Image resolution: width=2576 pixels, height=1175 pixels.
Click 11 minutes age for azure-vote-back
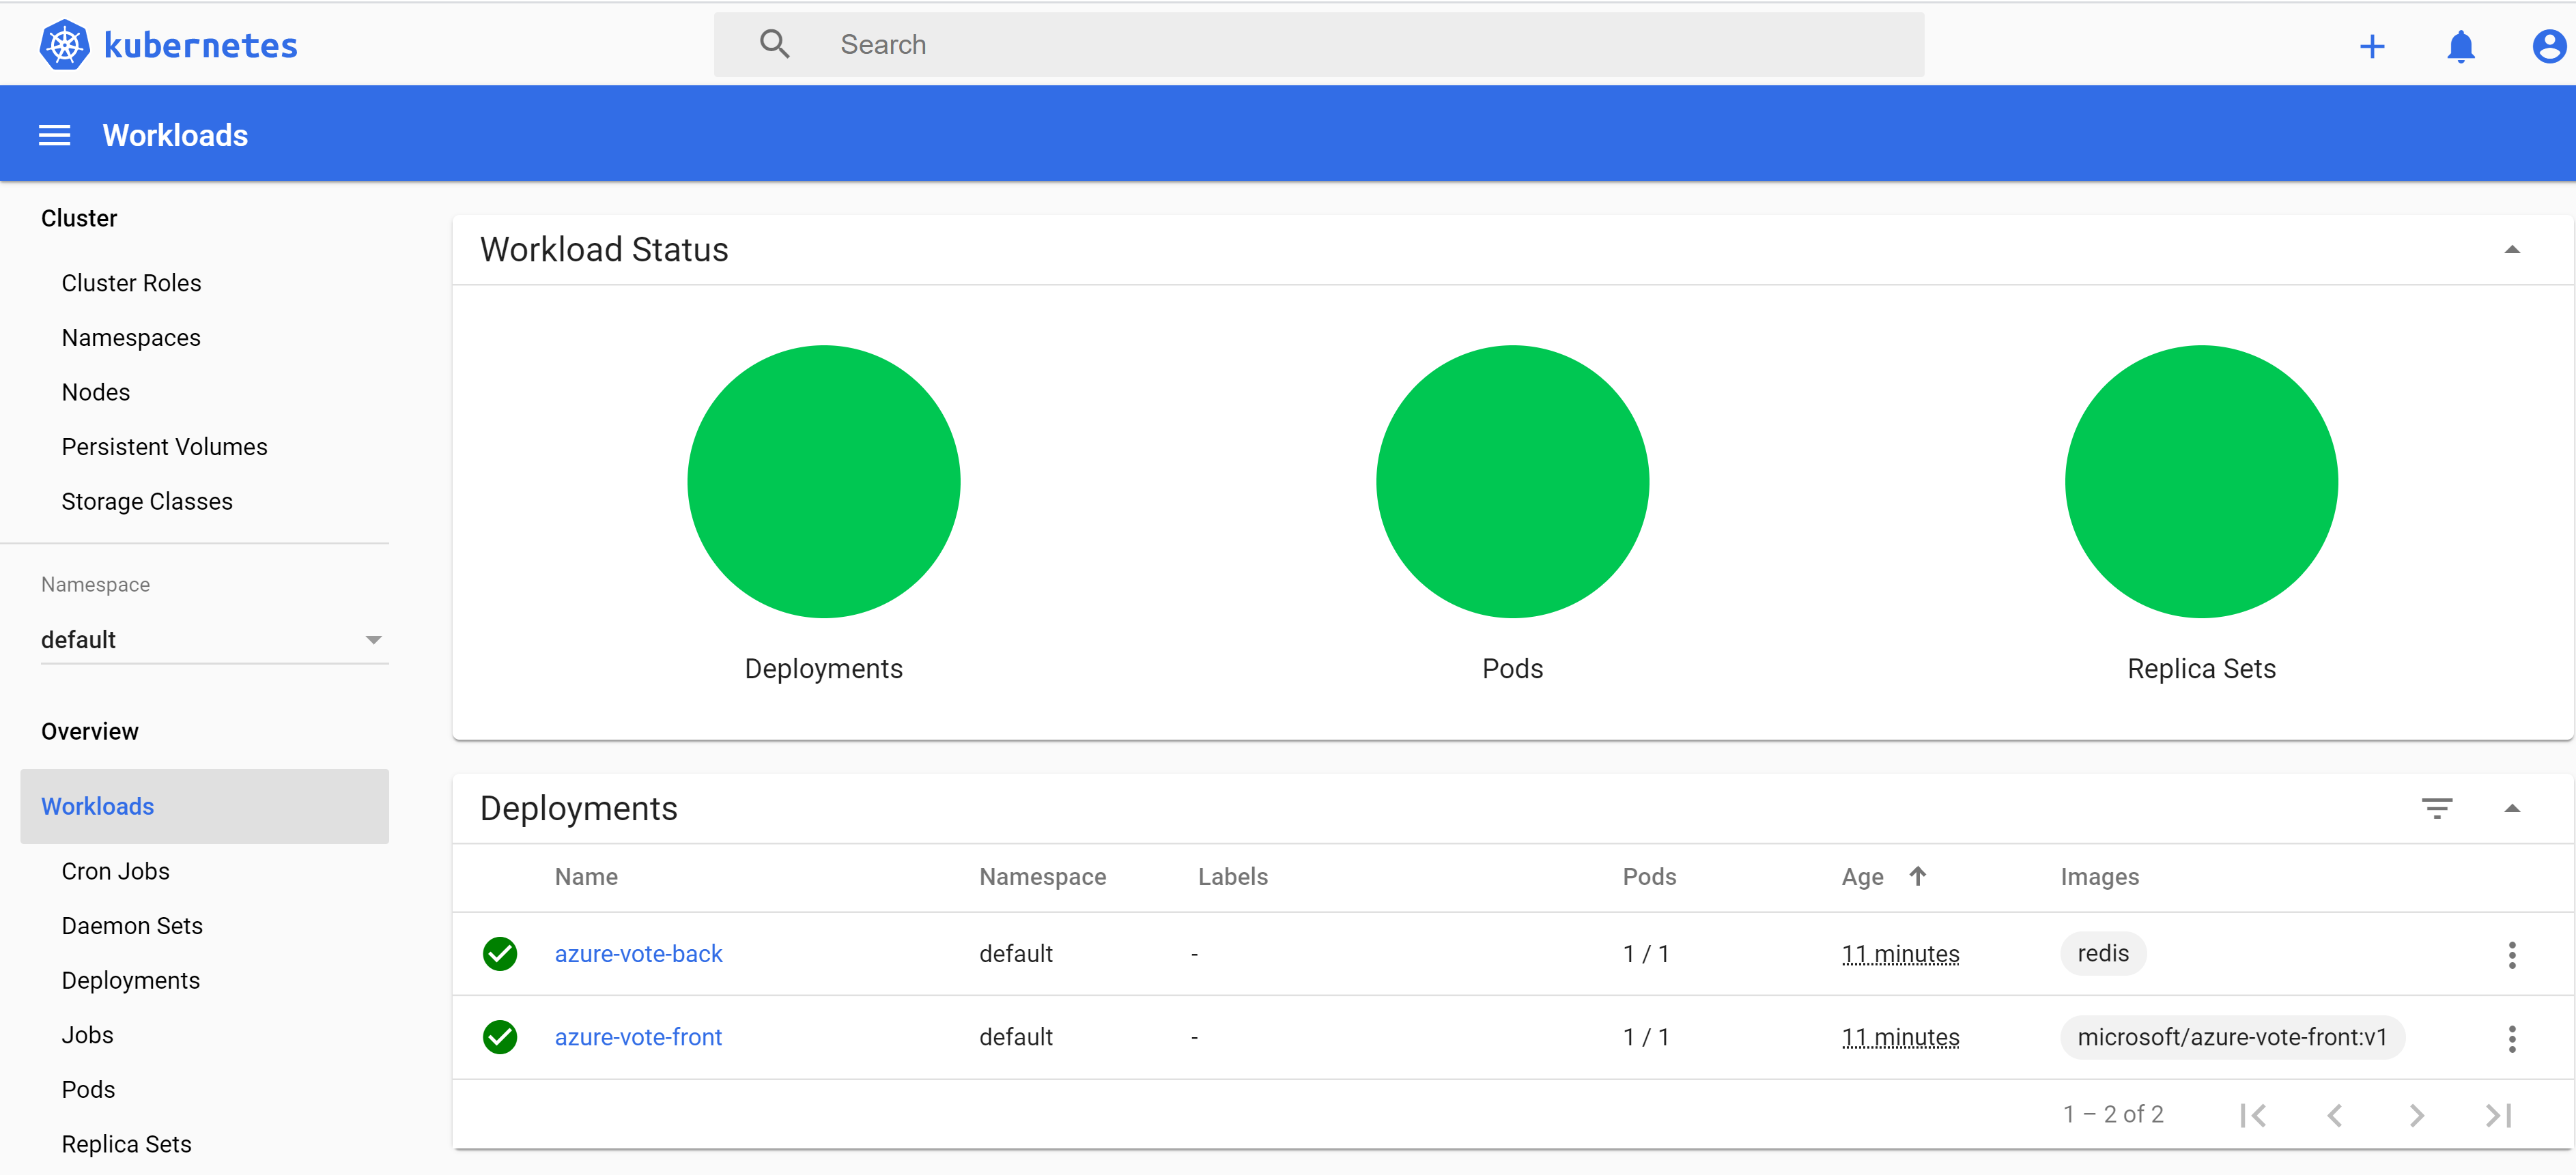[1900, 954]
